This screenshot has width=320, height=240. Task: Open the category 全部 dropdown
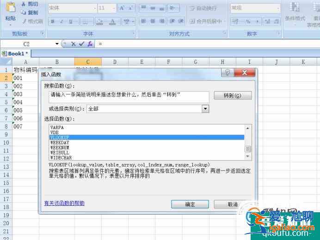click(205, 109)
